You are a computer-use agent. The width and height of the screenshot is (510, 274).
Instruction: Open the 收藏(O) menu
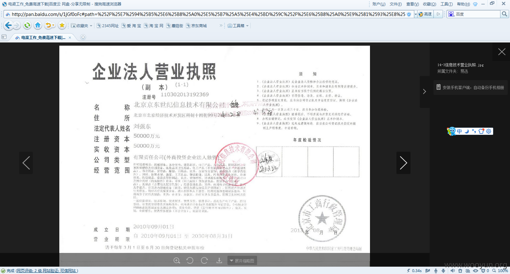point(429,4)
